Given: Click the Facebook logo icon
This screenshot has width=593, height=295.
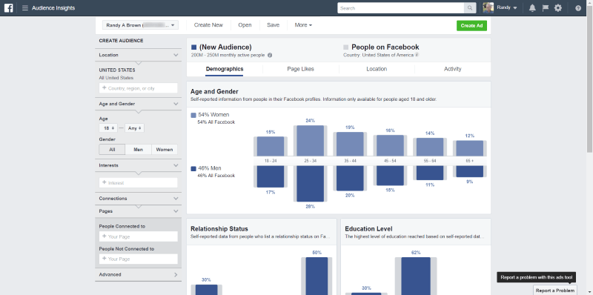Looking at the screenshot, I should point(8,7).
